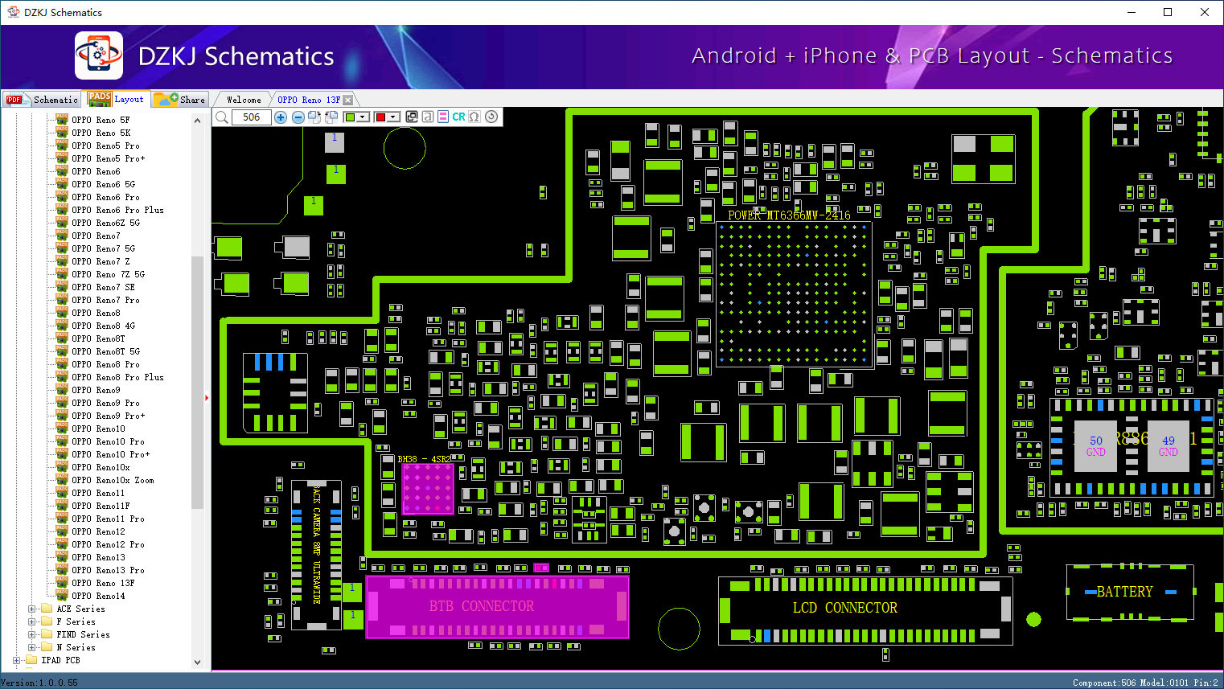
Task: Click the rotate pages counterclockwise icon
Action: [x=331, y=117]
